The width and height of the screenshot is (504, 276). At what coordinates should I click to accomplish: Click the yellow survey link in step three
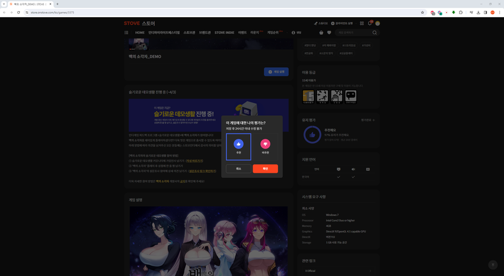click(202, 171)
